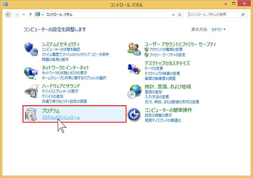Open コンピューターの状態を確認 link
Screen dimensions: 253x178
(61, 49)
